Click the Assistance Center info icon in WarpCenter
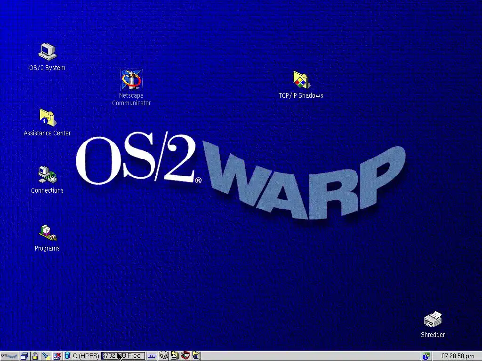Viewport: 482px width, 361px height. tap(426, 356)
